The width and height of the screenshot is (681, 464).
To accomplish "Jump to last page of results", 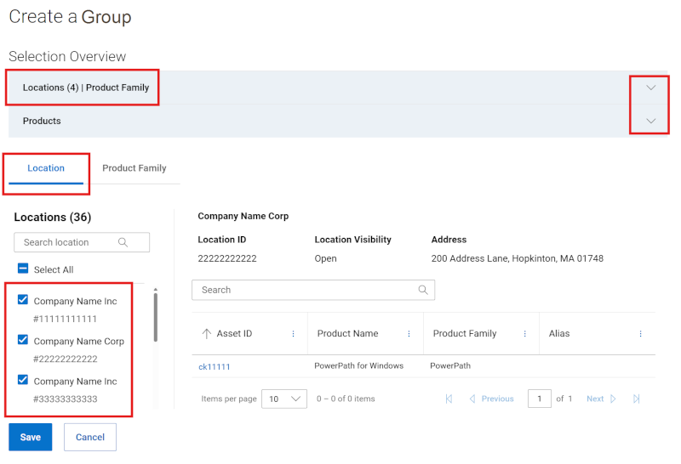I will coord(636,399).
